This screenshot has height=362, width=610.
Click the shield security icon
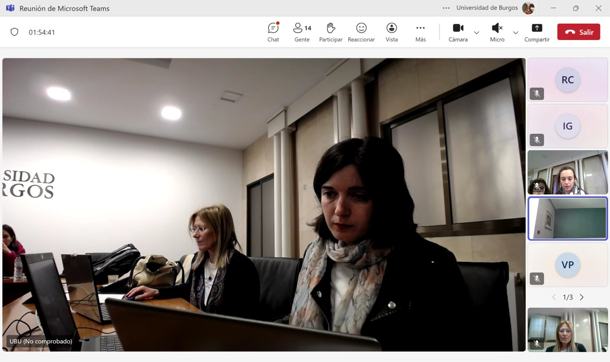point(14,32)
